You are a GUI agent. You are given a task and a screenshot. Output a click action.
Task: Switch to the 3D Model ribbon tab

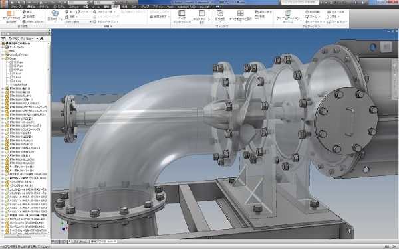59,7
